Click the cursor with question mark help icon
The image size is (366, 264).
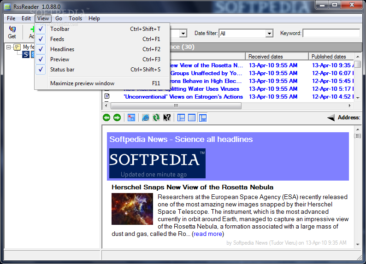coord(167,117)
